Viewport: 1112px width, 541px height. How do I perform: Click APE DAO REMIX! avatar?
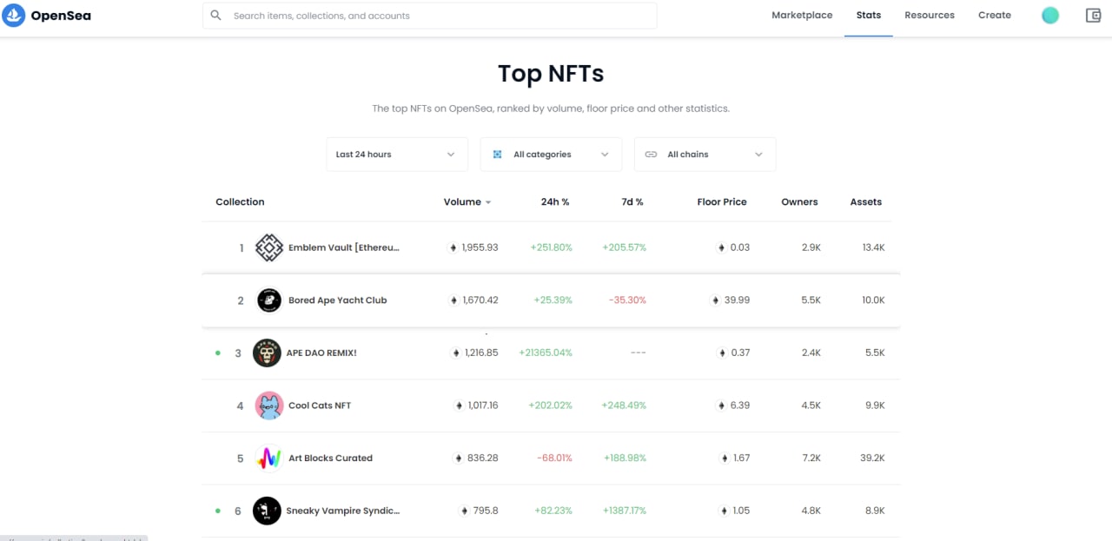(x=267, y=353)
